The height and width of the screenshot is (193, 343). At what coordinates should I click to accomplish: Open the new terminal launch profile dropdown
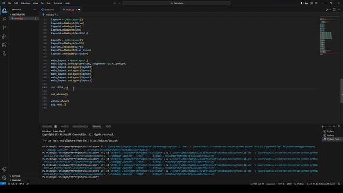[x=325, y=127]
